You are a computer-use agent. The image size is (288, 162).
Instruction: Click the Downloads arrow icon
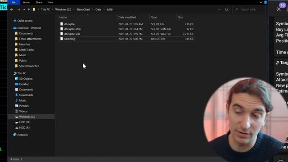click(x=16, y=95)
